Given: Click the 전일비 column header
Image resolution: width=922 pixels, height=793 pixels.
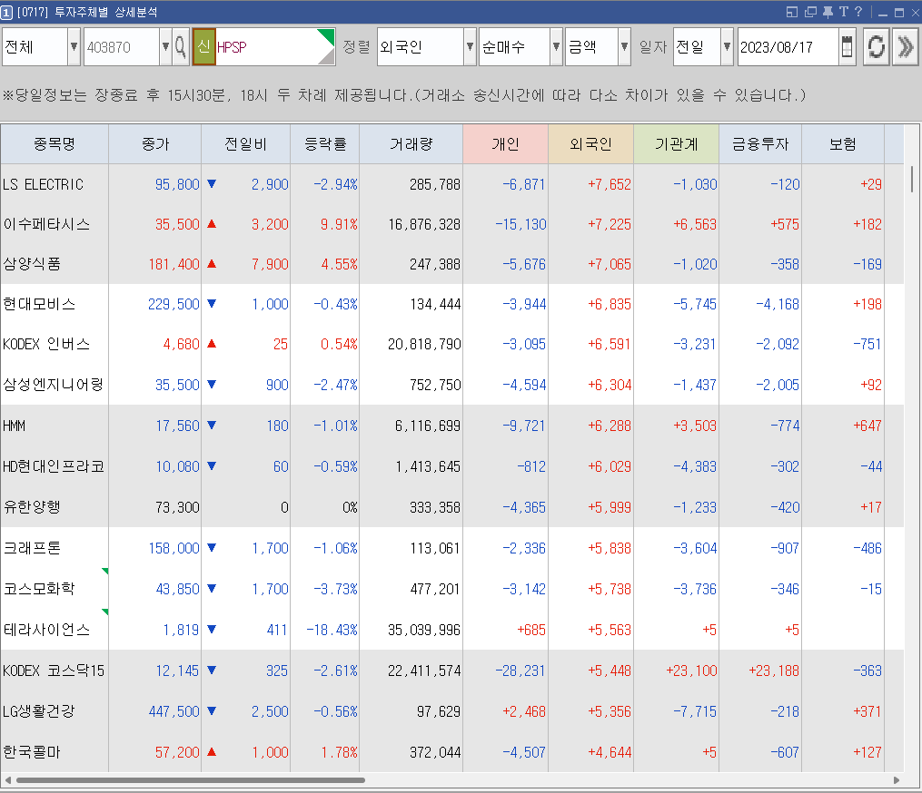Looking at the screenshot, I should (x=246, y=144).
